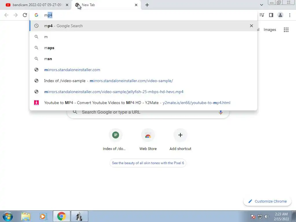Screen dimensions: 296x222
Task: Click the voice search microphone
Action: tap(221, 112)
